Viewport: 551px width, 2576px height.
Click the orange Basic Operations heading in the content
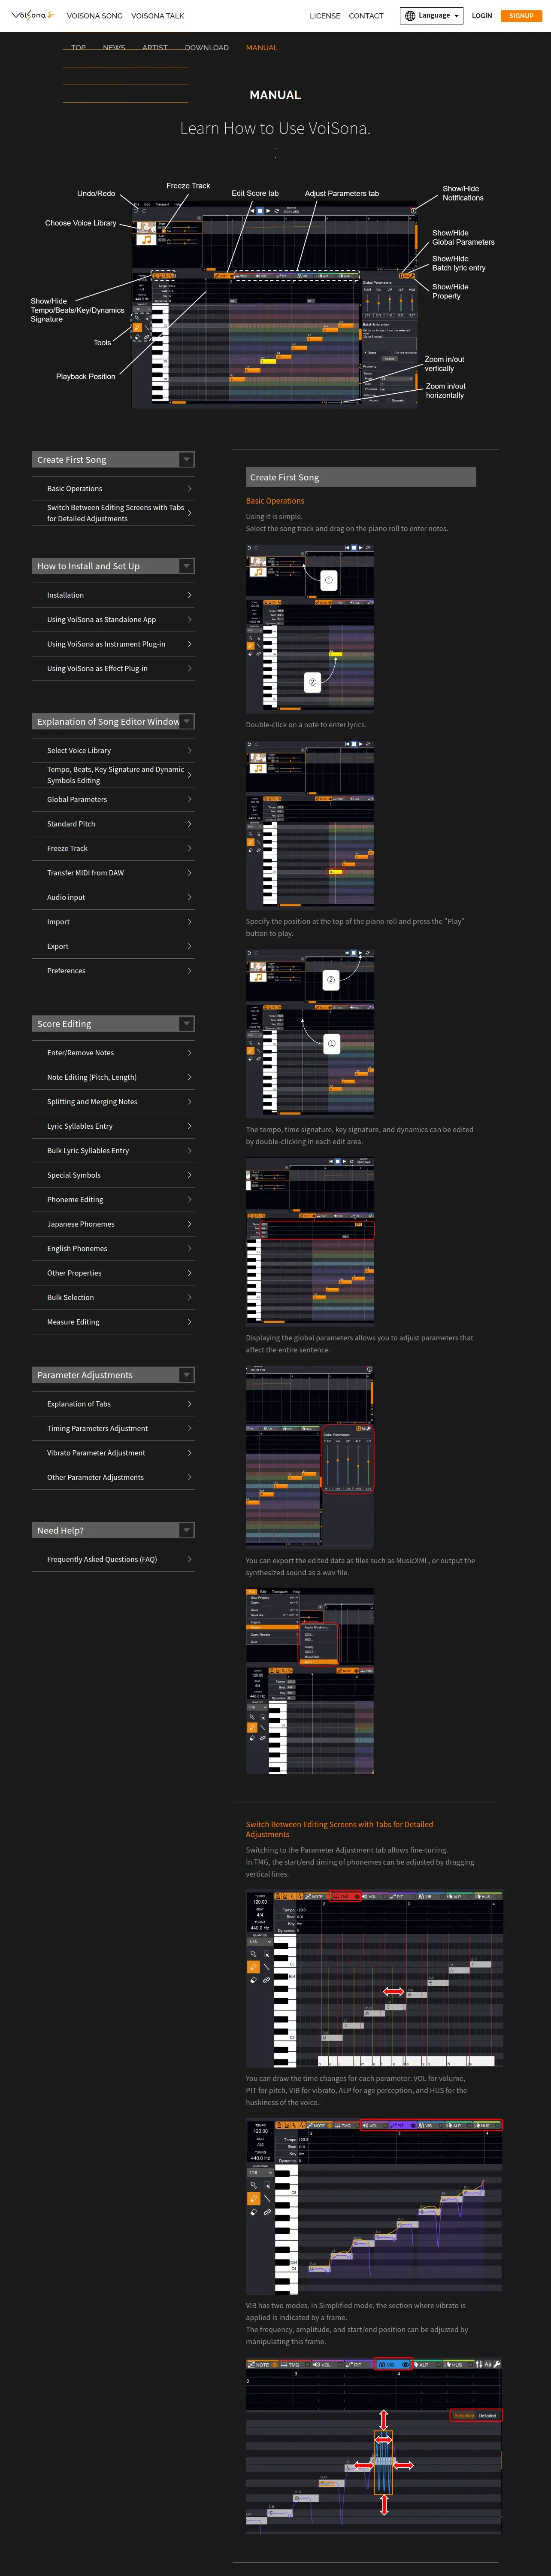275,501
